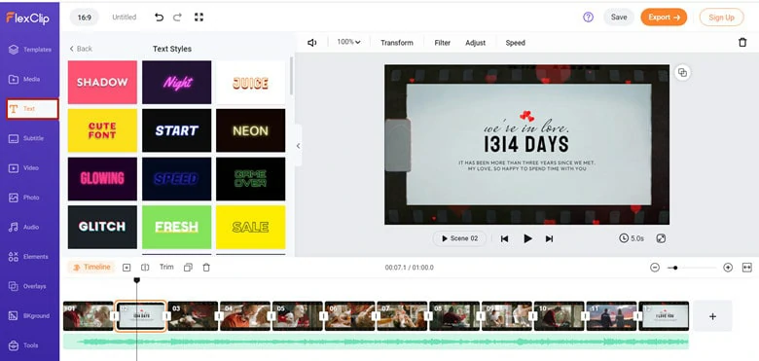Viewport: 759px width, 361px height.
Task: Click the timeline zoom slider handle
Action: coord(675,268)
